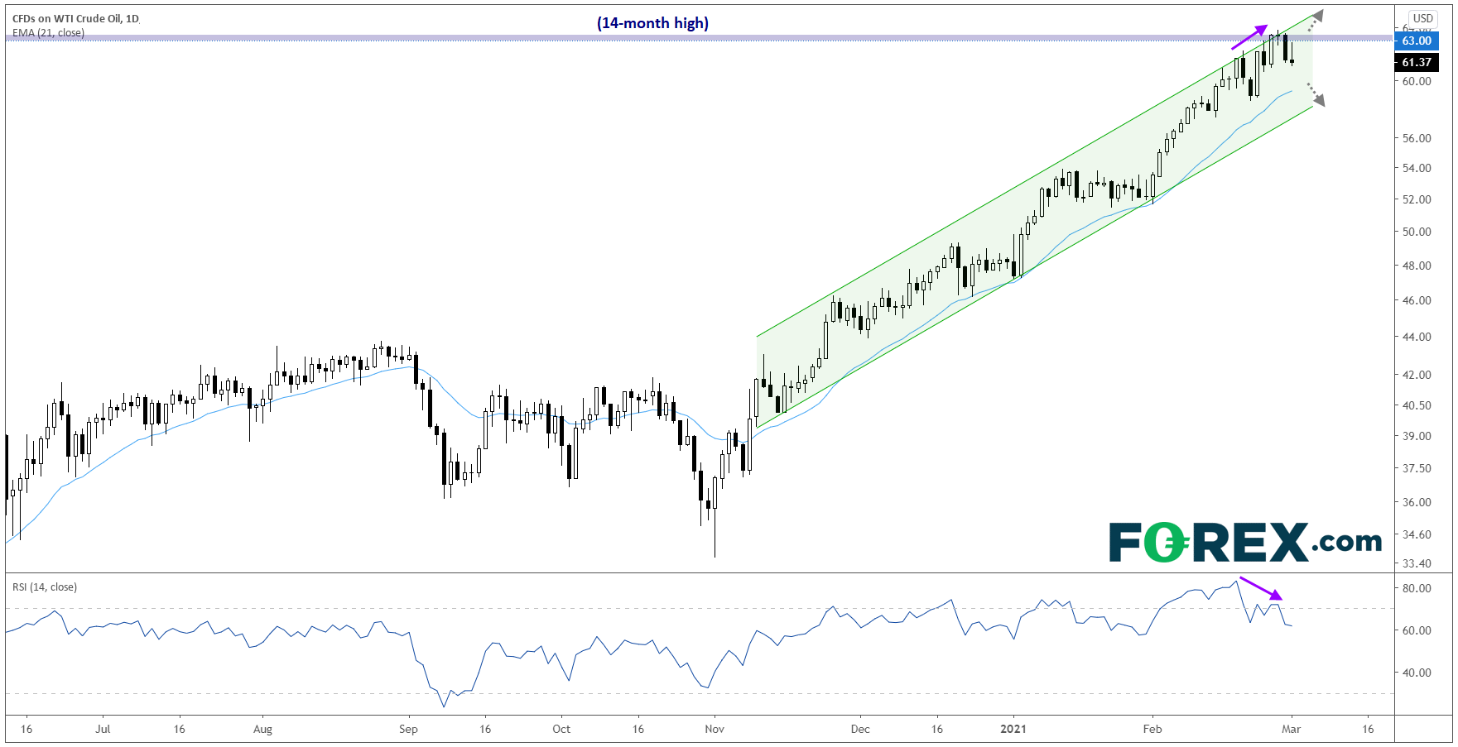Click the 33.40 label on price scale
The image size is (1458, 747).
(x=1416, y=563)
